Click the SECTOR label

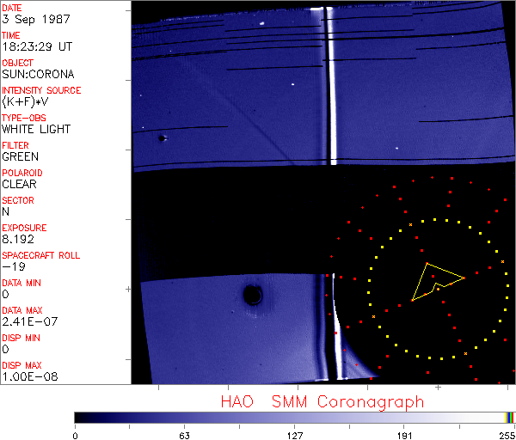(x=17, y=200)
